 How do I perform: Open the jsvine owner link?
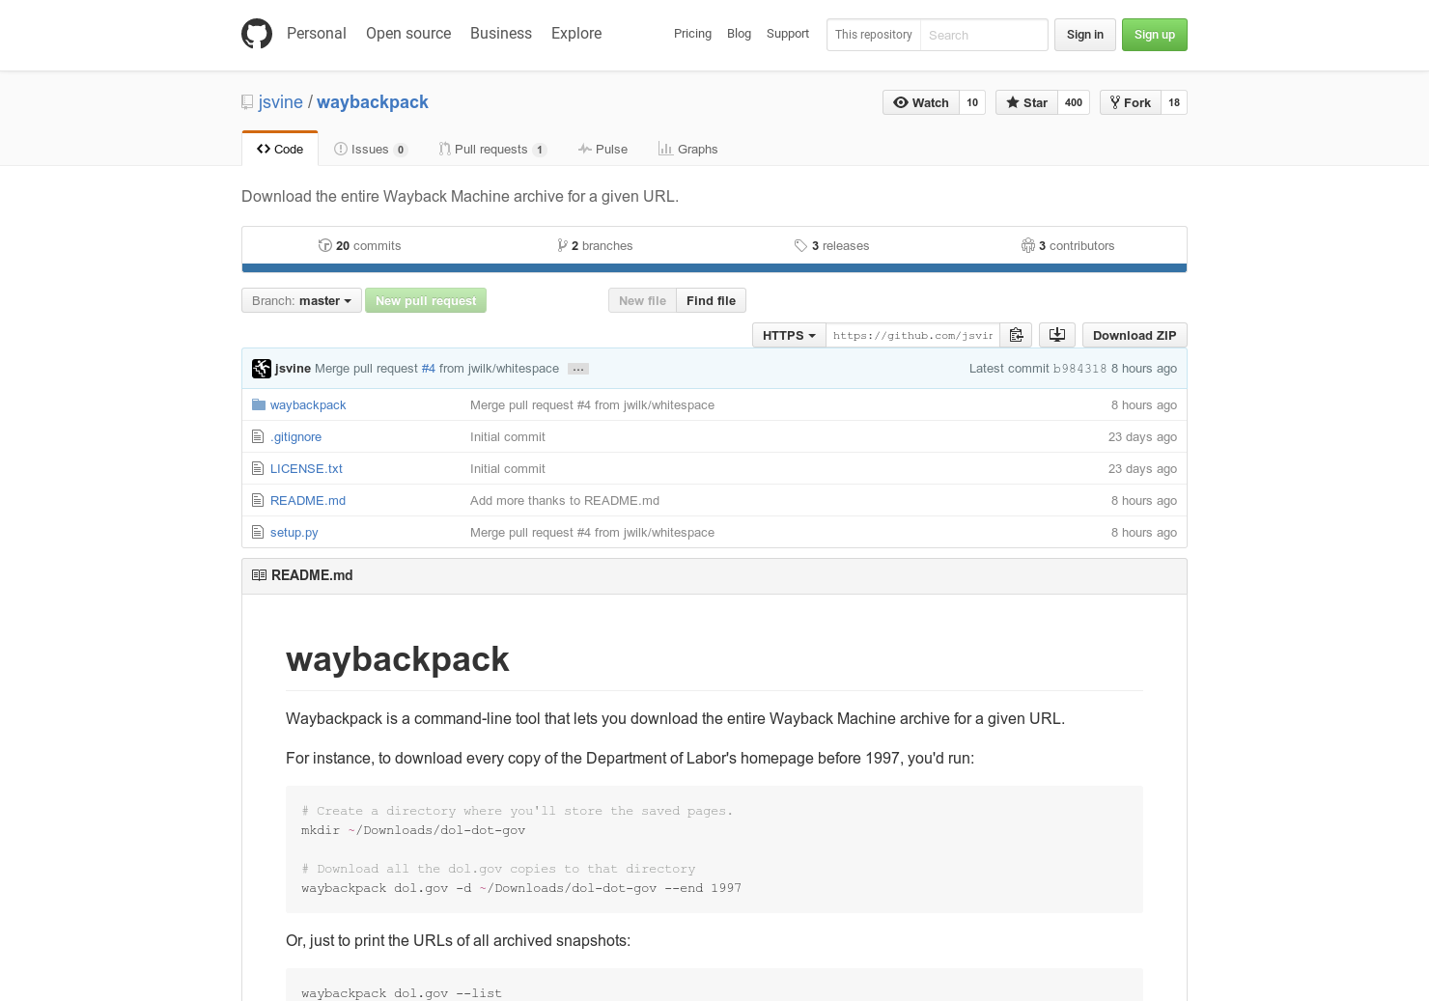click(x=281, y=102)
